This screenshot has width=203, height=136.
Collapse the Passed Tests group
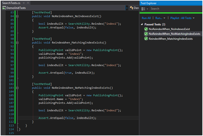tap(142, 24)
